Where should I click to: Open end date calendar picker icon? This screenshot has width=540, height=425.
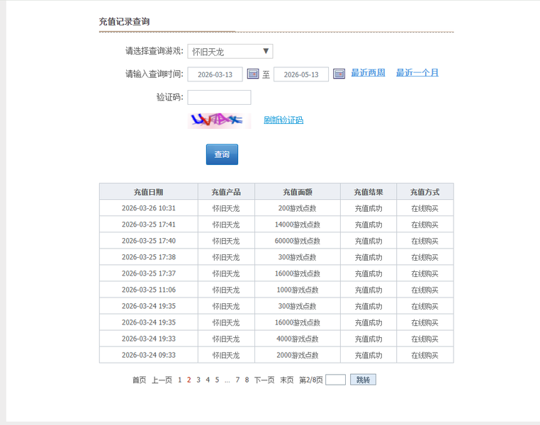tap(339, 74)
